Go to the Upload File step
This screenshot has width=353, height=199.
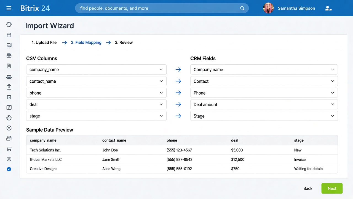point(44,43)
